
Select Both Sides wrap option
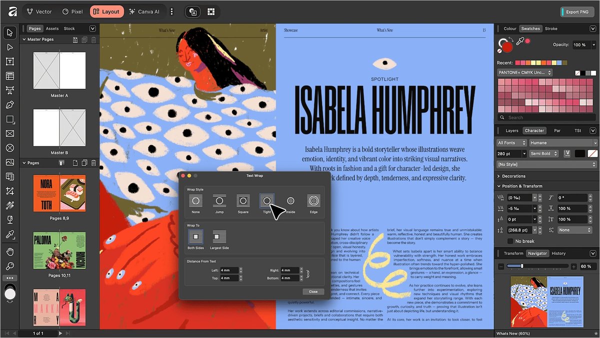pyautogui.click(x=195, y=239)
